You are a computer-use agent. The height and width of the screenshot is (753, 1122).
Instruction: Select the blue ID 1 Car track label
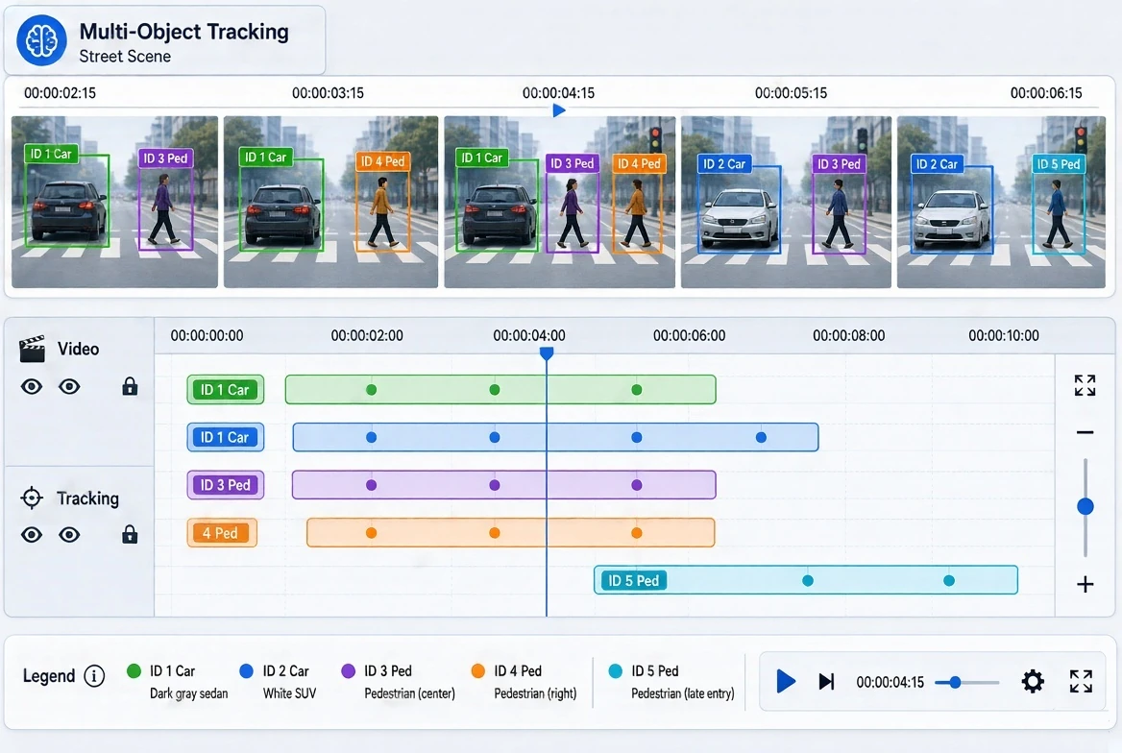coord(226,437)
